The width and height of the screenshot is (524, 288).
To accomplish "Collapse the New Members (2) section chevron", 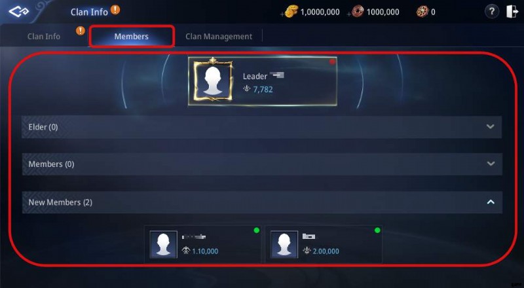I will click(491, 202).
